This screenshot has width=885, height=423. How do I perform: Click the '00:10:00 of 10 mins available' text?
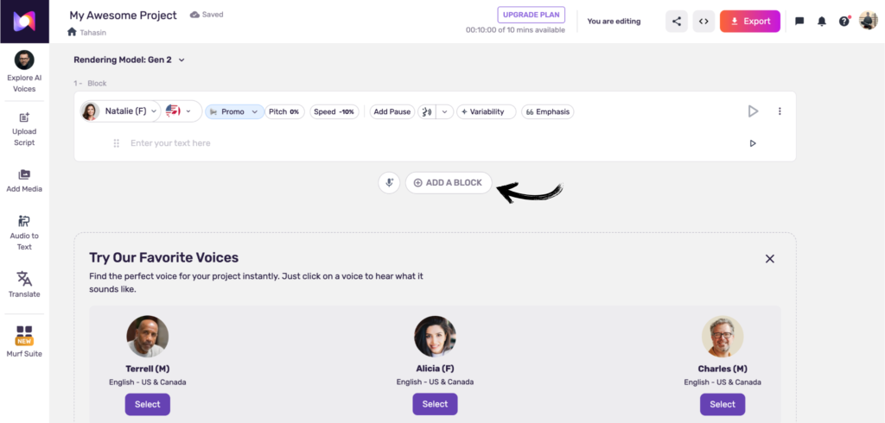(x=515, y=30)
